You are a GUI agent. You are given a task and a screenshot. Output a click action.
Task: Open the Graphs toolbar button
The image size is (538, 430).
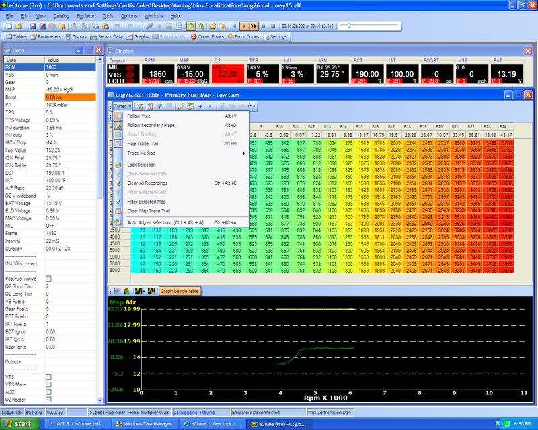click(137, 36)
